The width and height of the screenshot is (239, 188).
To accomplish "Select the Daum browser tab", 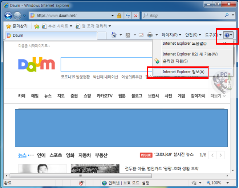I will [x=51, y=36].
